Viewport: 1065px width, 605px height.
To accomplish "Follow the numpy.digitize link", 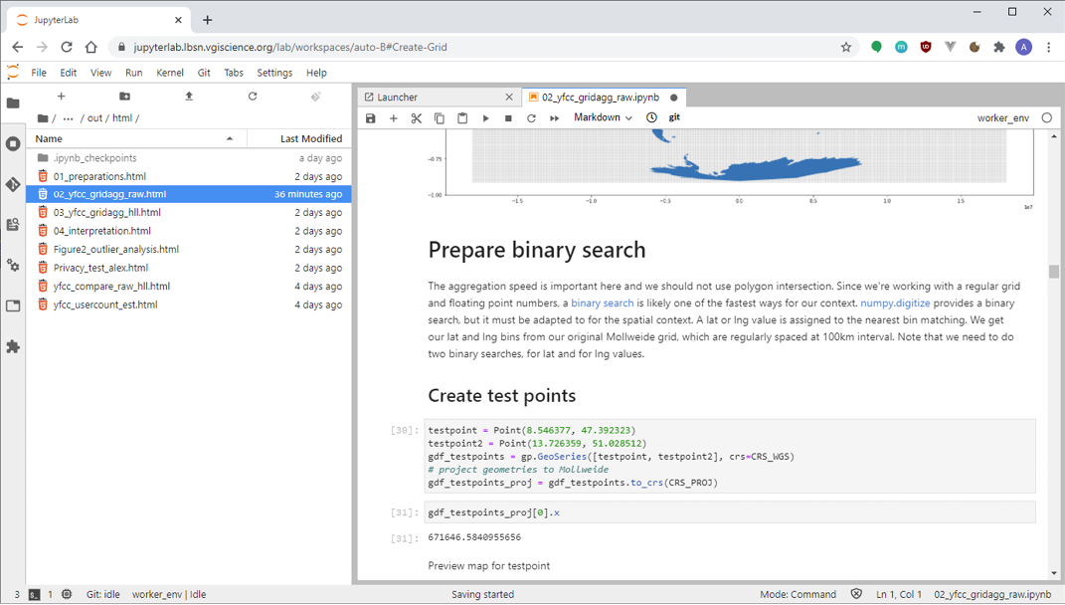I will (x=895, y=303).
